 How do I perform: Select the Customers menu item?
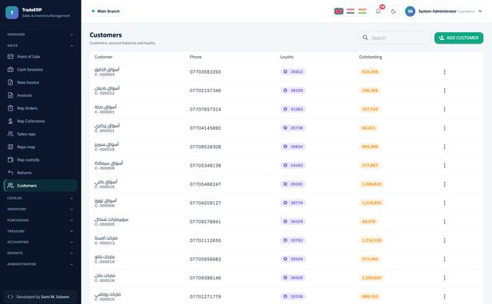click(x=41, y=186)
